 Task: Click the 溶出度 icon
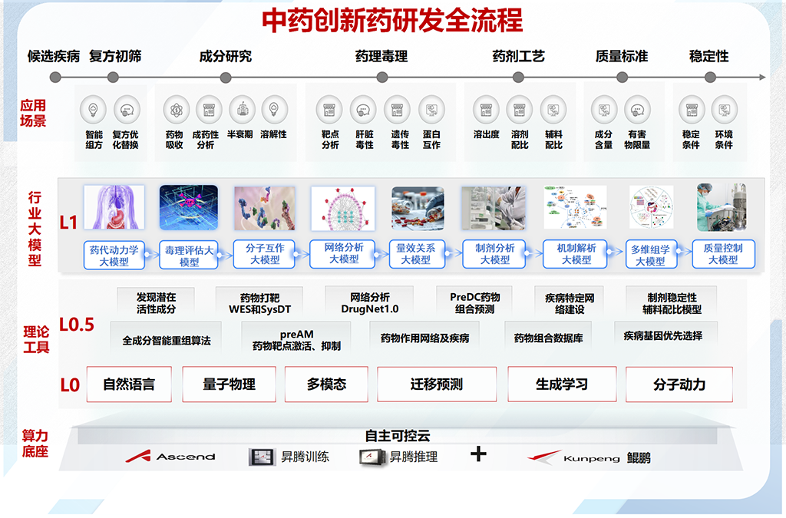[x=486, y=109]
